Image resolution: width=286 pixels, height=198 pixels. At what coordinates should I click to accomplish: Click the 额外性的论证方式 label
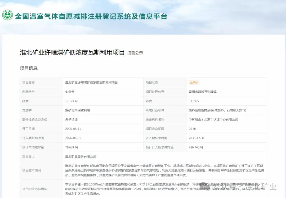coord(35,120)
